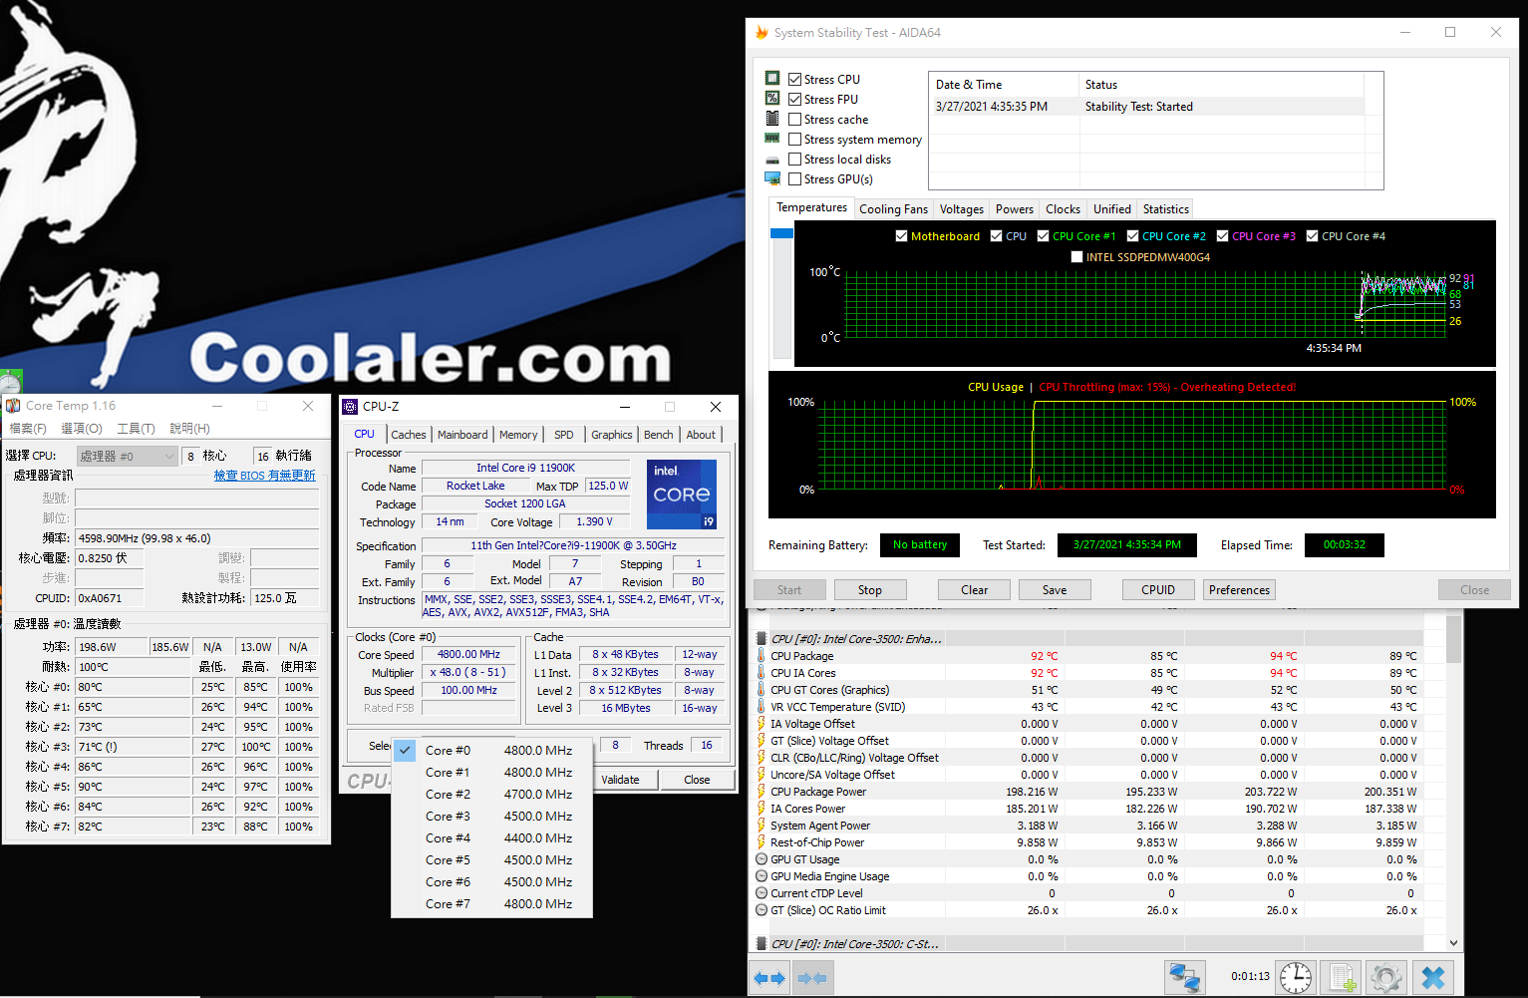Select Core #3 4500.0 MHz entry

492,816
